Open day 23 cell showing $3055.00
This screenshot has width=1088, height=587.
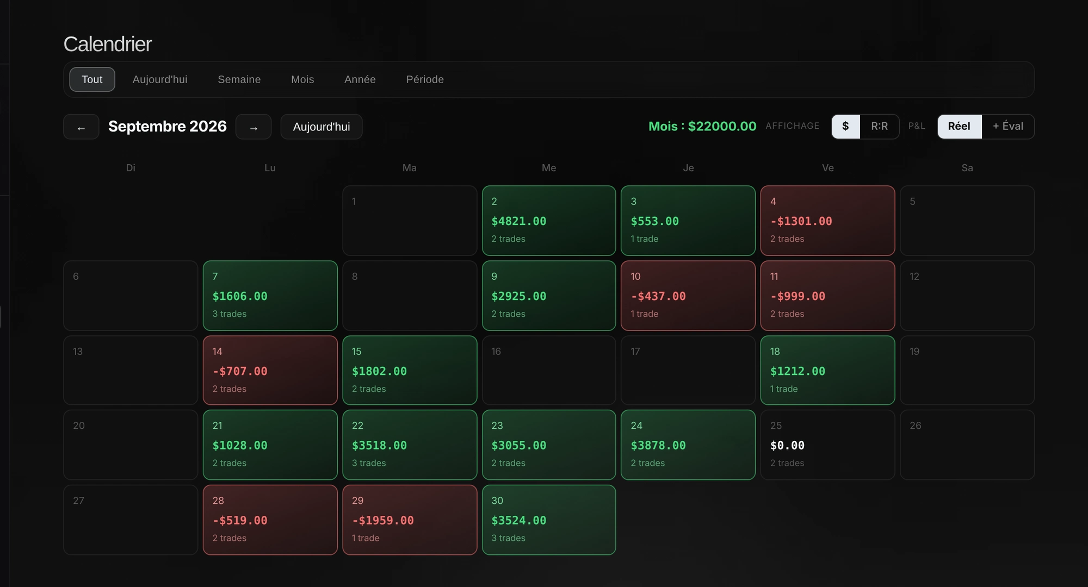coord(549,445)
